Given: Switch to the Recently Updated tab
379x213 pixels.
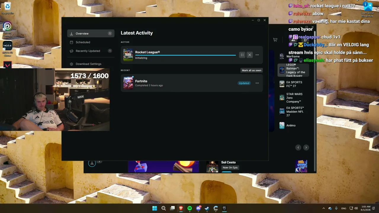Looking at the screenshot, I should 91,51.
